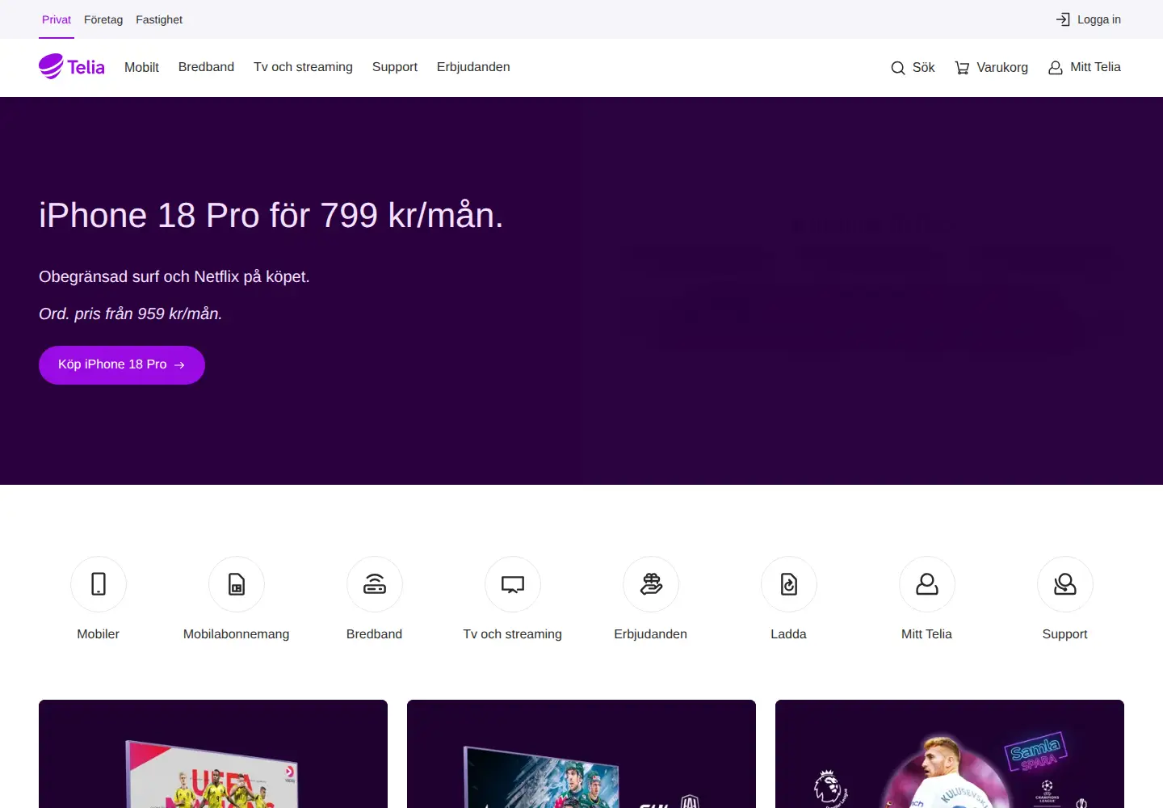The image size is (1163, 808).
Task: Click the Mitt Telia header link text
Action: click(x=1095, y=67)
